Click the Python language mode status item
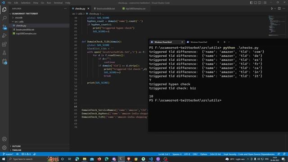Viewport: 288px width, 162px height. 203,154
